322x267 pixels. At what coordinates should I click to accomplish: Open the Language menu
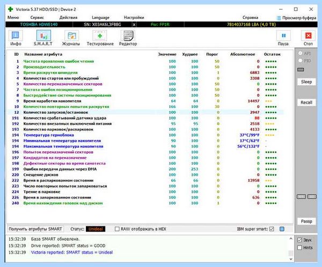pos(100,18)
